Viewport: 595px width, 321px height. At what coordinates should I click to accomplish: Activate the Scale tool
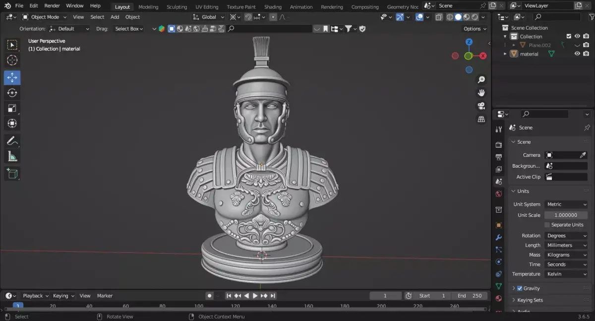[12, 108]
